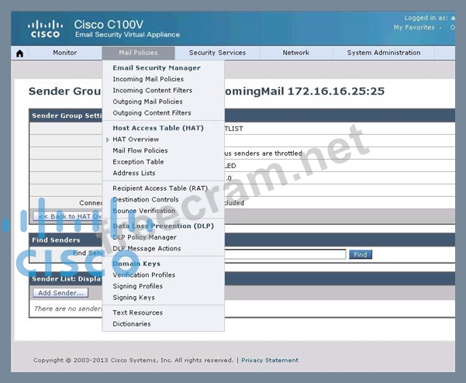The image size is (466, 383).
Task: Open the Monitor tab
Action: click(65, 53)
